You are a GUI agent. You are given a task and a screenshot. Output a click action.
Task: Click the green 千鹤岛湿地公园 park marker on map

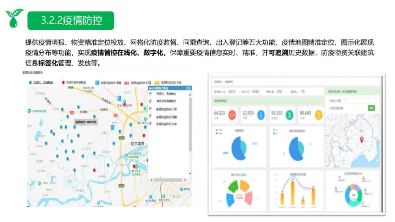29,111
